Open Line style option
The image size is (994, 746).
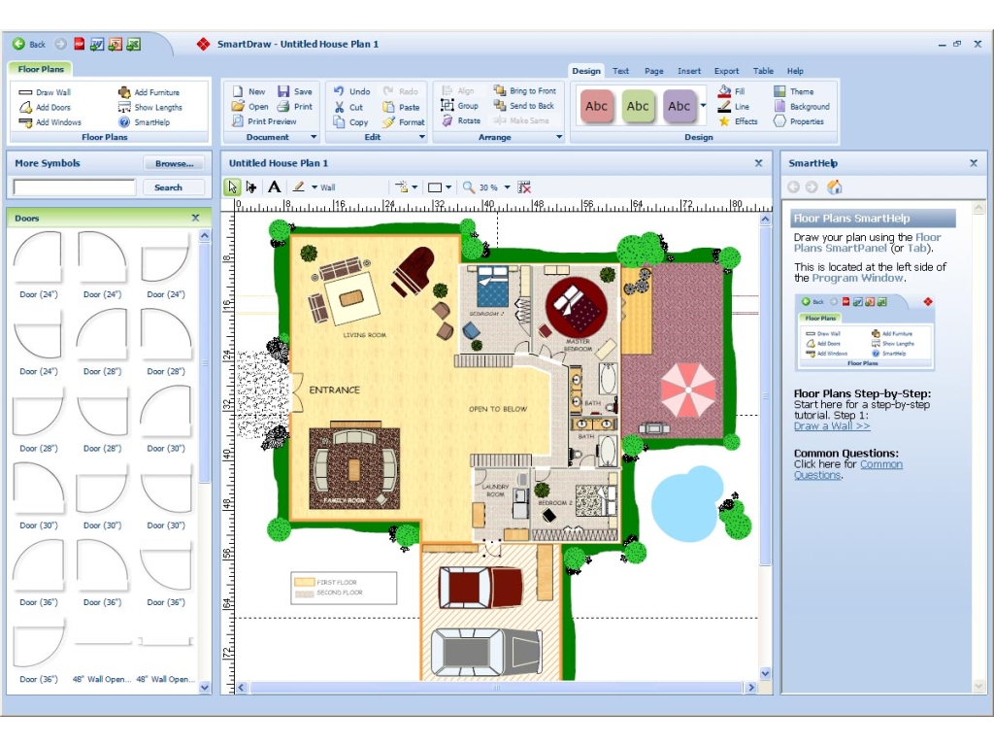[x=734, y=107]
